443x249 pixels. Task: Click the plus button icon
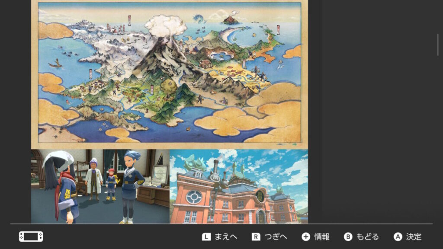tap(306, 237)
